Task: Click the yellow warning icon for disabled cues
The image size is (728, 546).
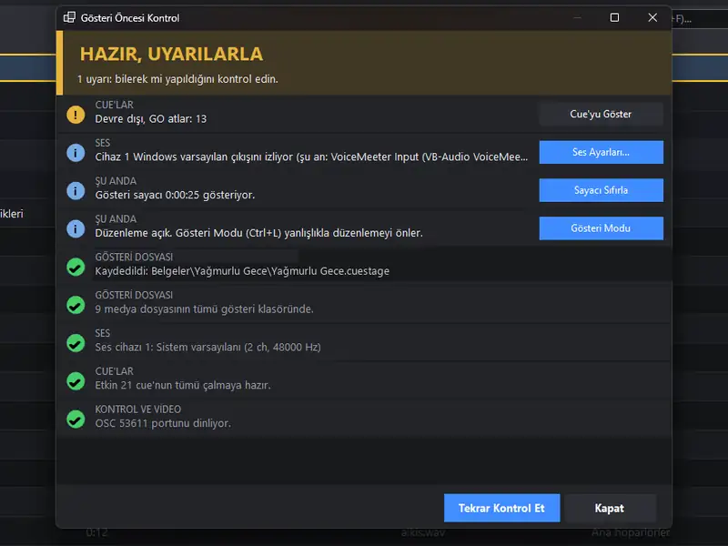Action: point(76,115)
